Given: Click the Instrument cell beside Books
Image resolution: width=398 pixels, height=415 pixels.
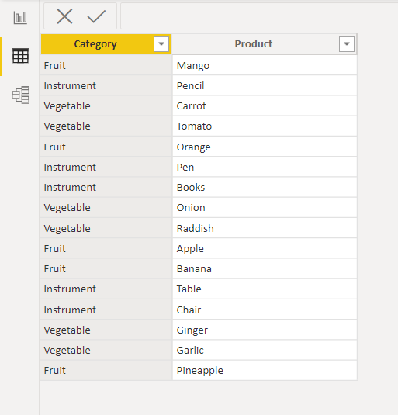Looking at the screenshot, I should 106,187.
